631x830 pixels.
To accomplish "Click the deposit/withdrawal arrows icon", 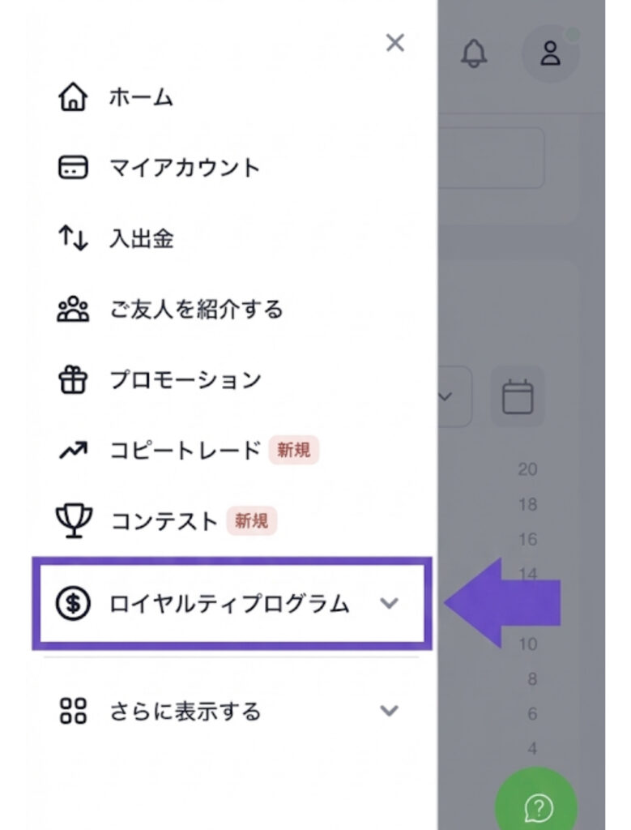I will pos(74,239).
